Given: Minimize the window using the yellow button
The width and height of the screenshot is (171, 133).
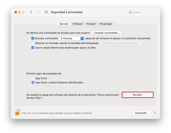Looking at the screenshot, I should 19,12.
